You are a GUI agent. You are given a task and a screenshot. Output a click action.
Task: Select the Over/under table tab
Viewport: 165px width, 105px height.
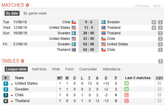[x=88, y=69]
